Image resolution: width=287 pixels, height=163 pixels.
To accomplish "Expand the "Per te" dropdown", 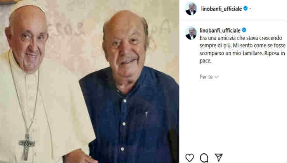I will [x=209, y=77].
